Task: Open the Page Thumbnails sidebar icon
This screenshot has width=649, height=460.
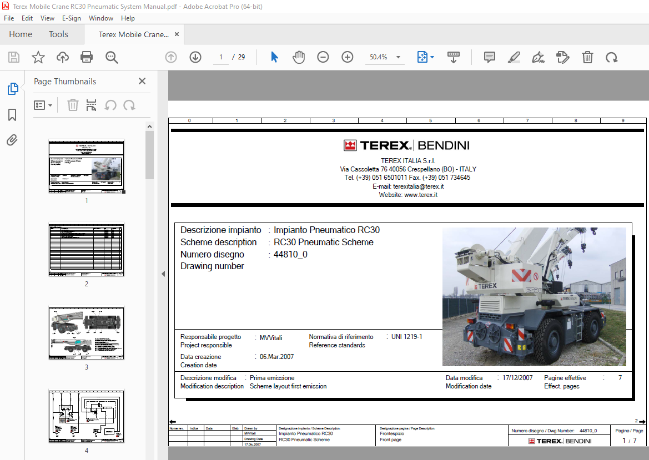Action: tap(12, 89)
